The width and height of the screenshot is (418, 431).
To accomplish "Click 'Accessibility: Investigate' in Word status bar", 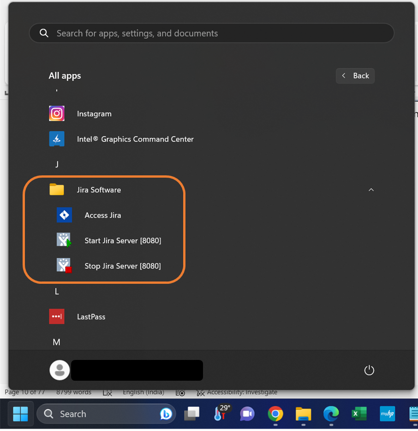I will pyautogui.click(x=242, y=392).
